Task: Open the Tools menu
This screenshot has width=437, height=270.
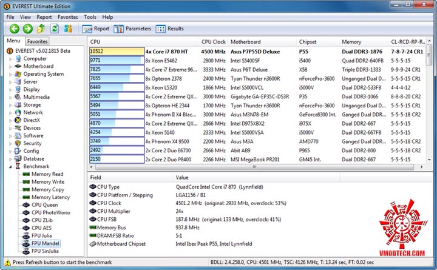Action: tap(90, 17)
